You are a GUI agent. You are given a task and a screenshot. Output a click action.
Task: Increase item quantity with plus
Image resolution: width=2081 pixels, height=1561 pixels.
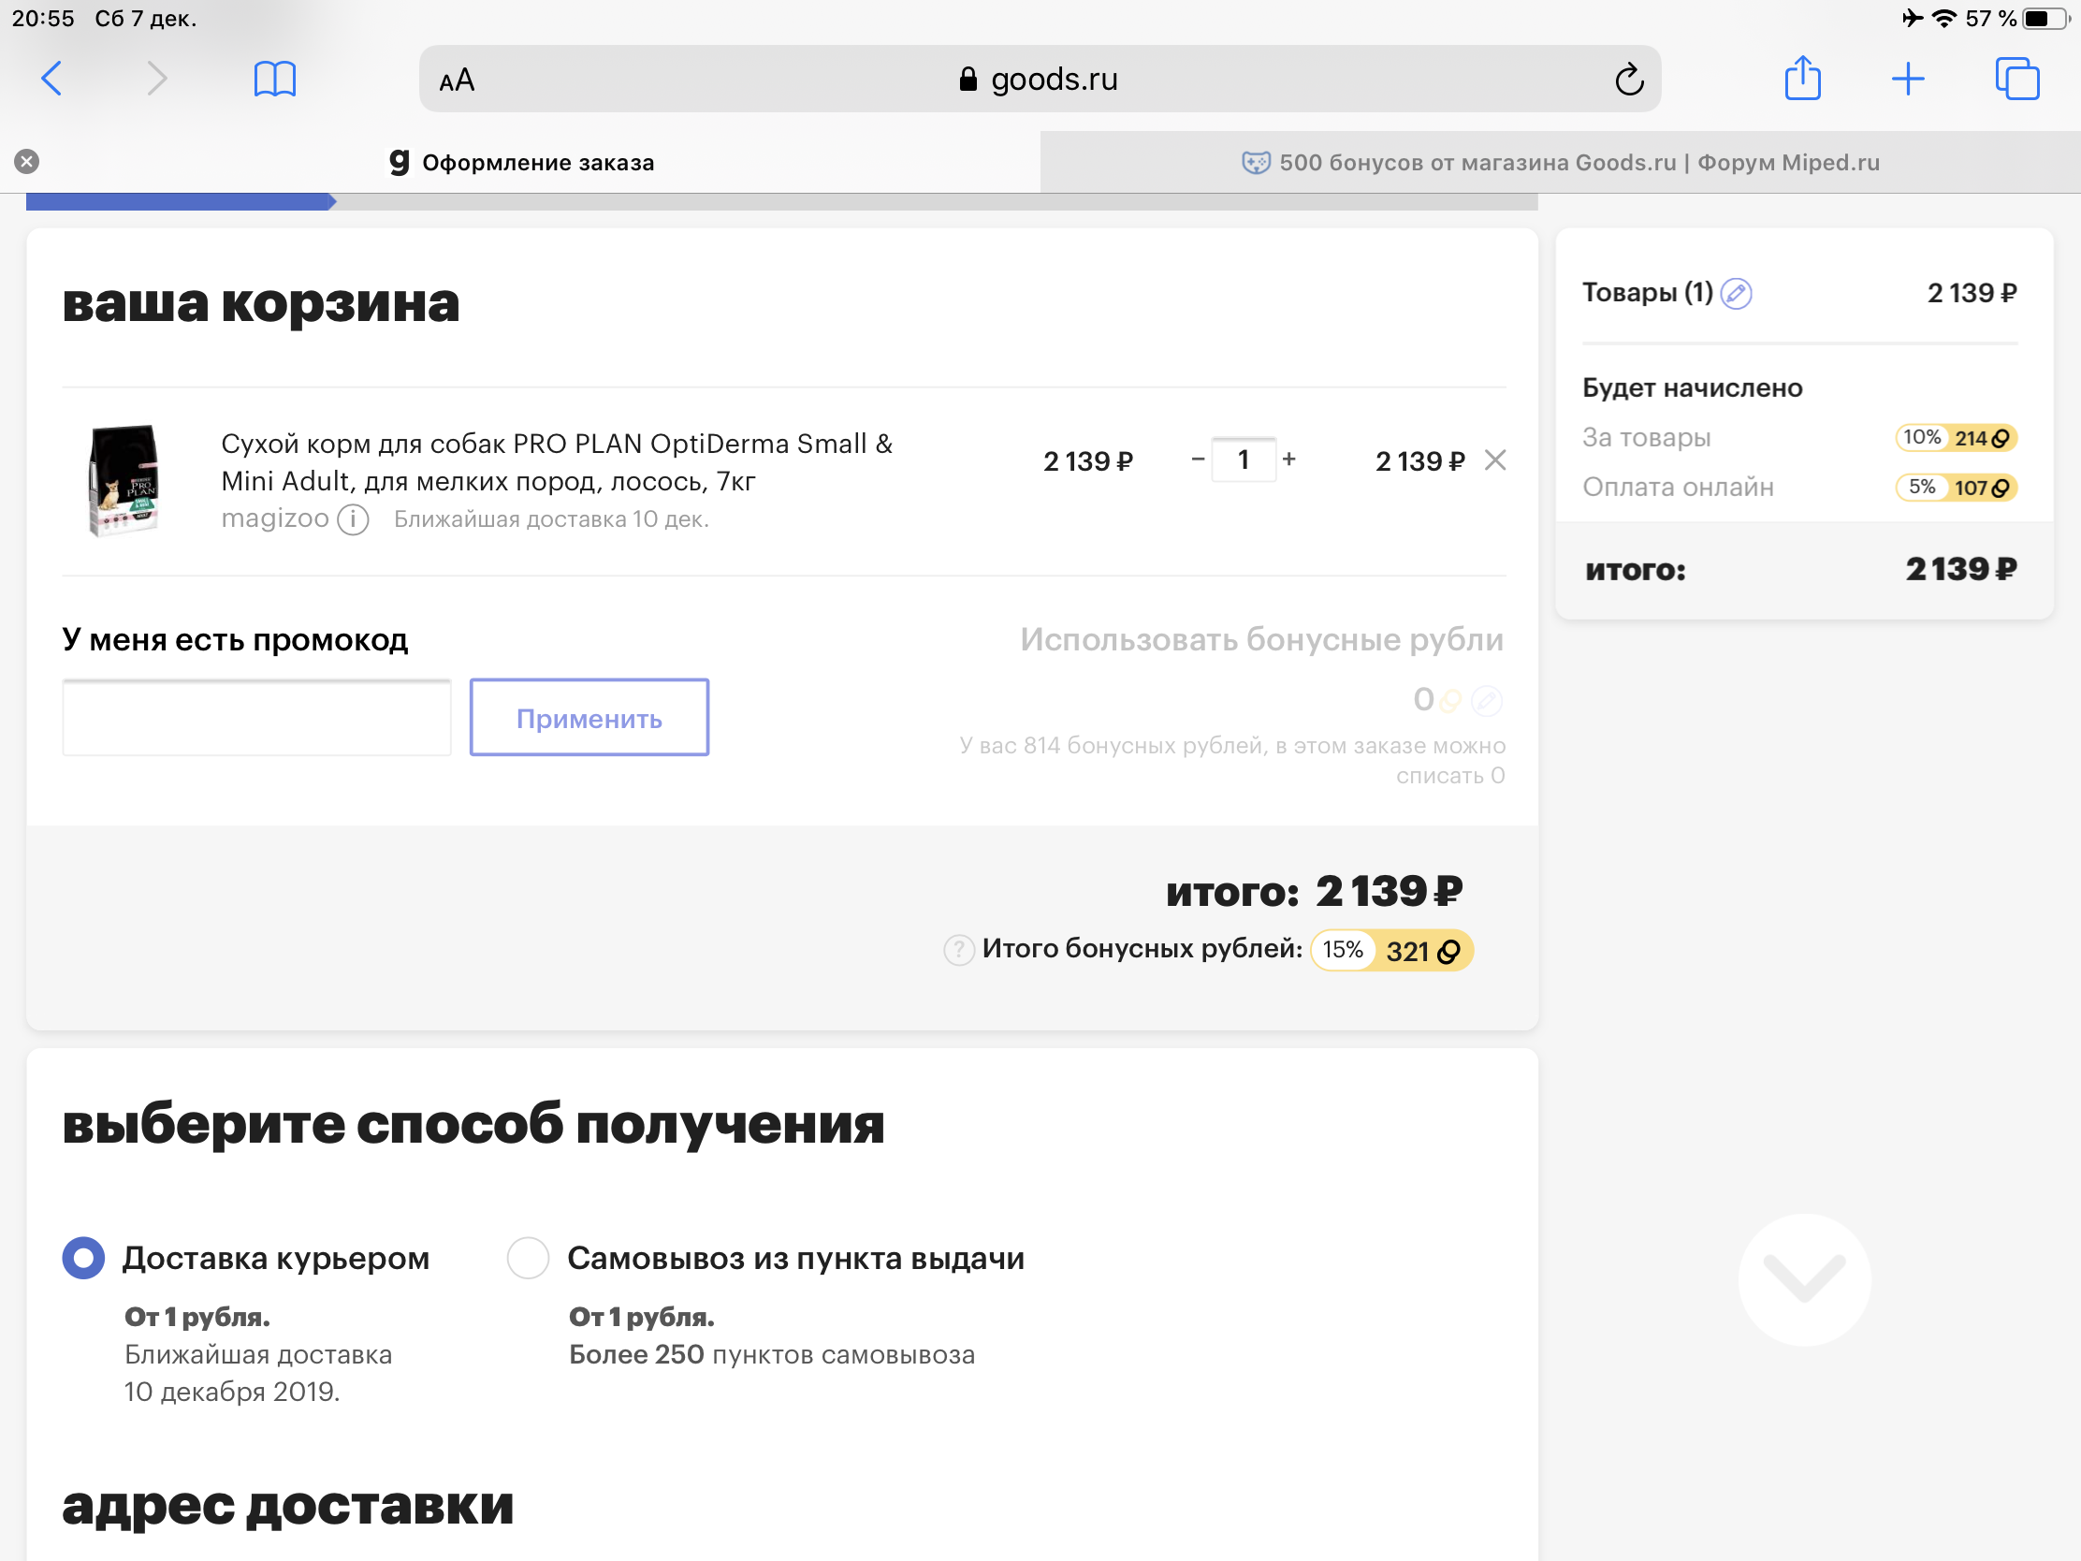pos(1288,460)
